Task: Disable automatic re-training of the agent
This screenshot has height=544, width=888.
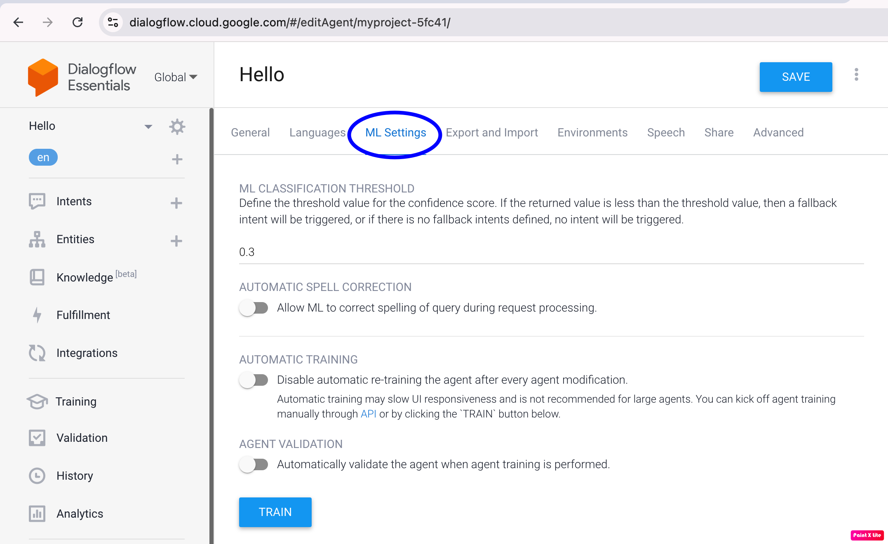Action: pos(254,380)
